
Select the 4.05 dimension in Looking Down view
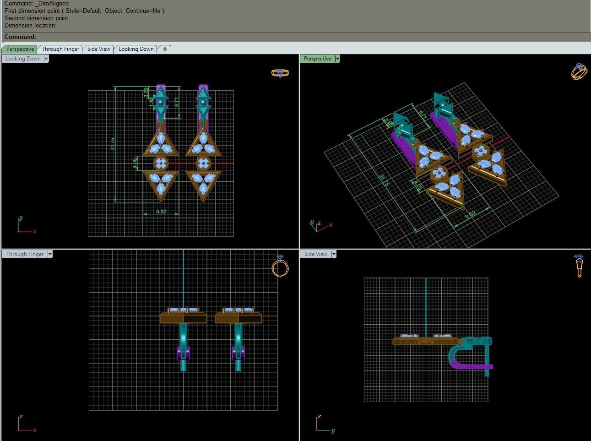click(x=135, y=163)
